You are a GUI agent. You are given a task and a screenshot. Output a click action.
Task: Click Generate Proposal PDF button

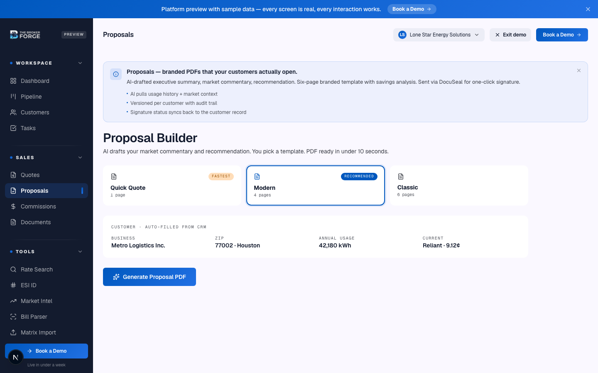coord(149,277)
